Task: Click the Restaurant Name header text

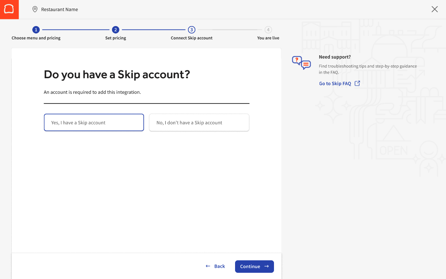Action: (60, 9)
